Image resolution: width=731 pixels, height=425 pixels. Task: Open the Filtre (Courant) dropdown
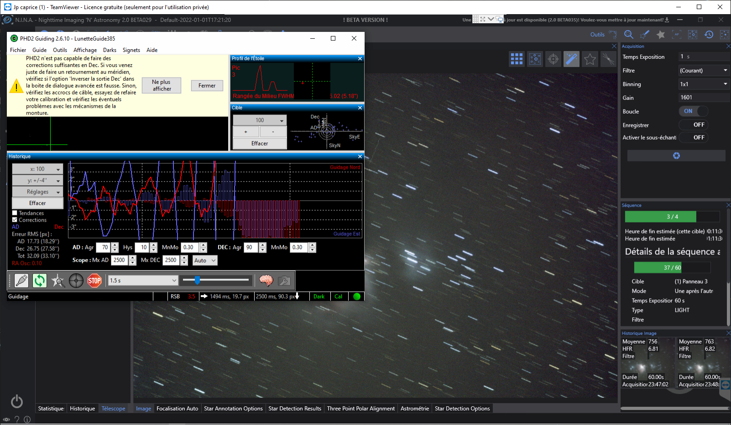pyautogui.click(x=704, y=71)
